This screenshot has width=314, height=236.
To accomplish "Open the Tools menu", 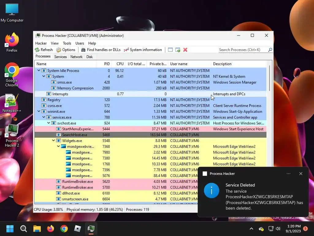I will (x=67, y=43).
